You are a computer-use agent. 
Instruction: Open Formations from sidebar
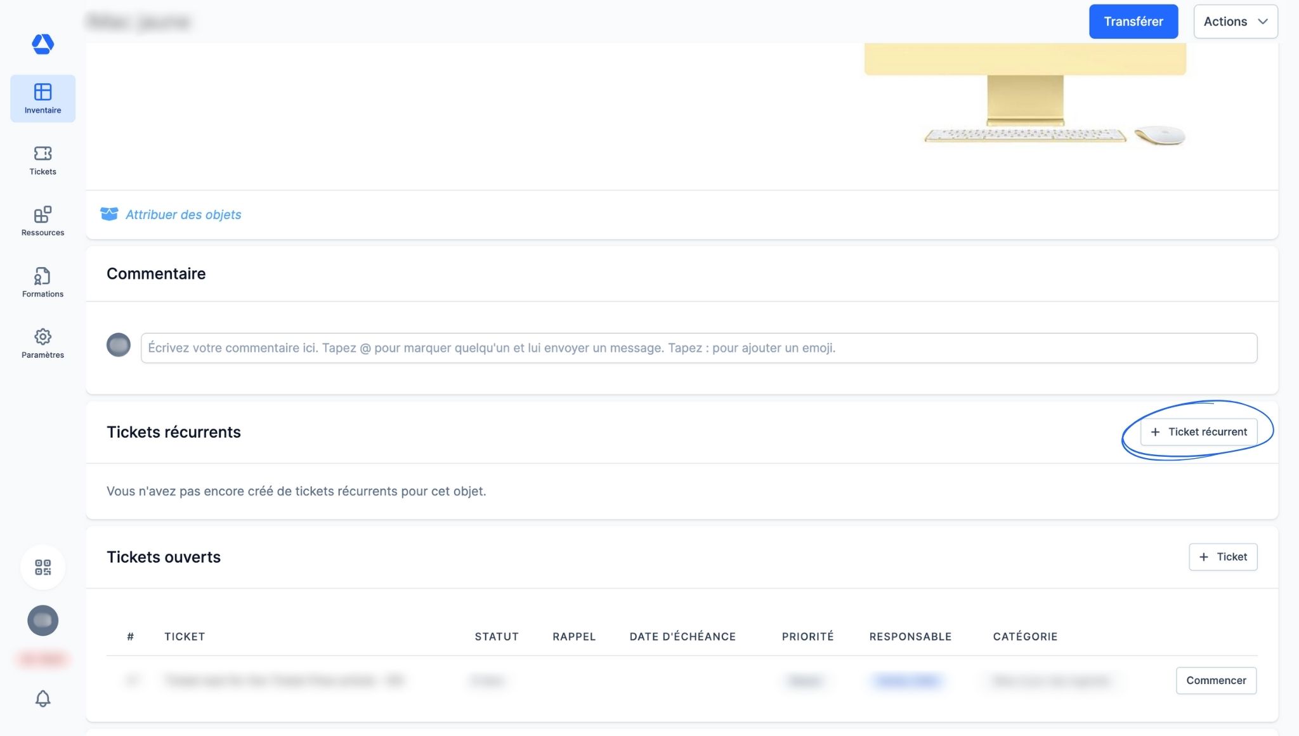click(x=42, y=282)
